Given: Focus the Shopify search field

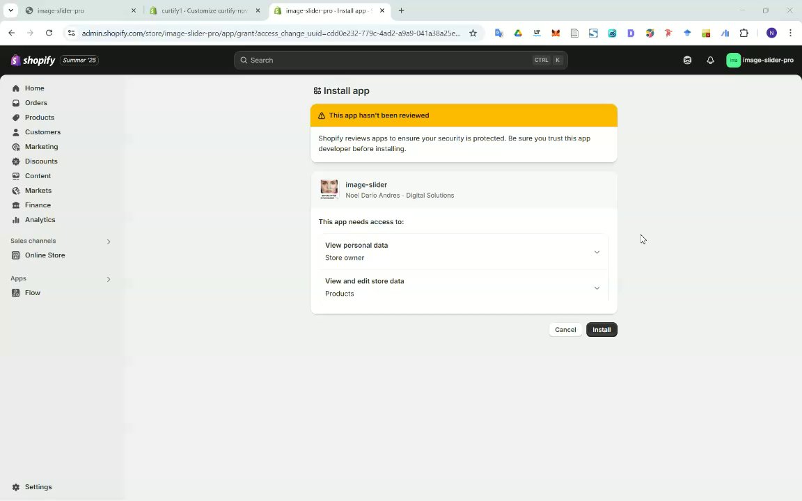Looking at the screenshot, I should click(x=400, y=61).
